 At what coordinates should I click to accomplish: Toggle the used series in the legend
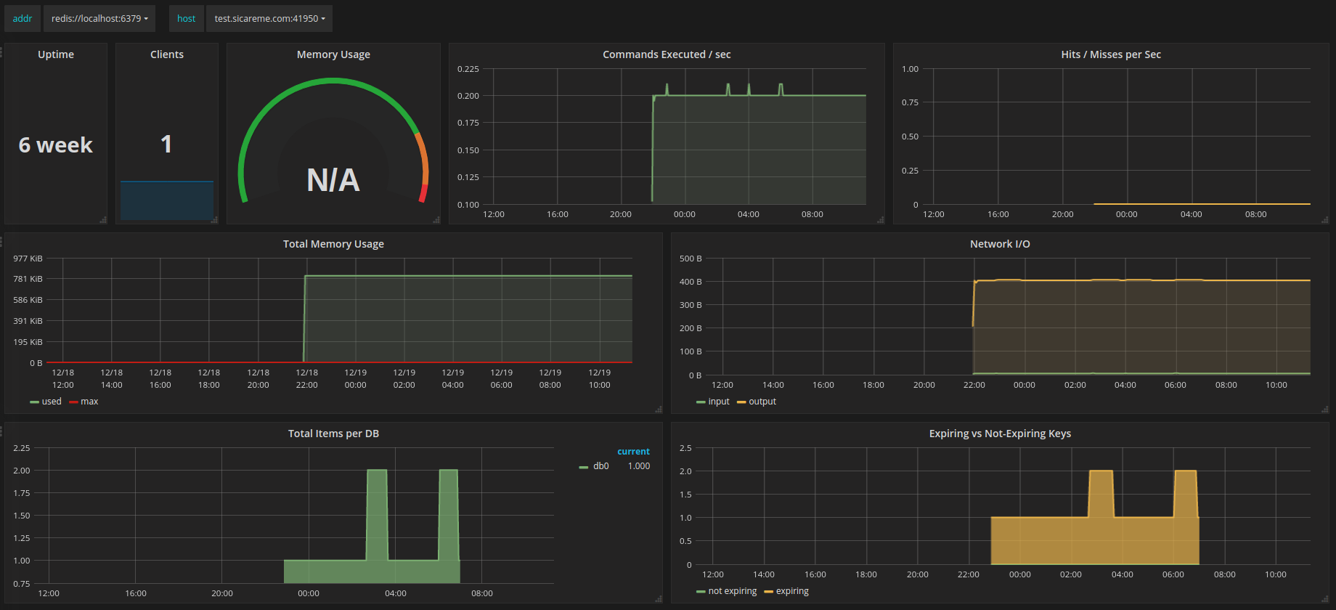coord(52,402)
